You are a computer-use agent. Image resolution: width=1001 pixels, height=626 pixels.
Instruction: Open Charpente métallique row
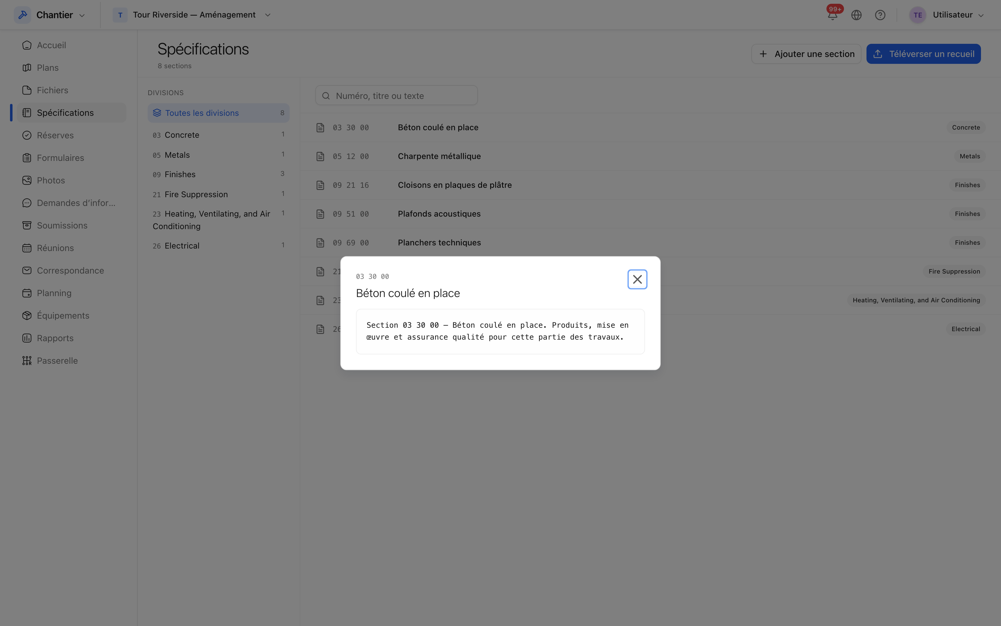(650, 156)
